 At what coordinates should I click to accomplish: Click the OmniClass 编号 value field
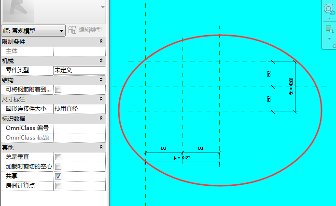(79, 128)
